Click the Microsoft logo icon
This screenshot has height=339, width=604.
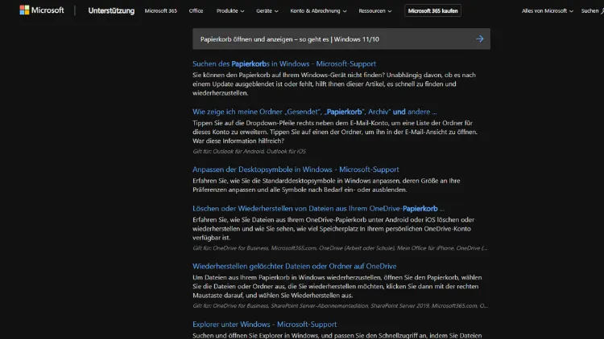click(24, 10)
